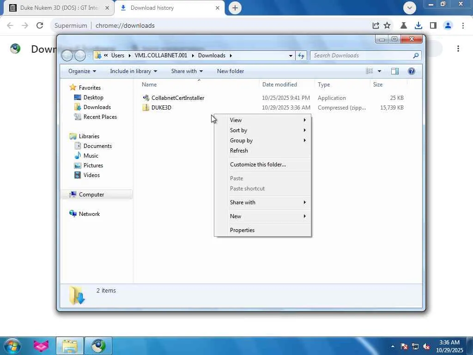
Task: Open the Music library
Action: (x=91, y=156)
